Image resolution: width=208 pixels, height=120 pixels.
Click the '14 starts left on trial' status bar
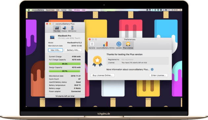(65, 96)
